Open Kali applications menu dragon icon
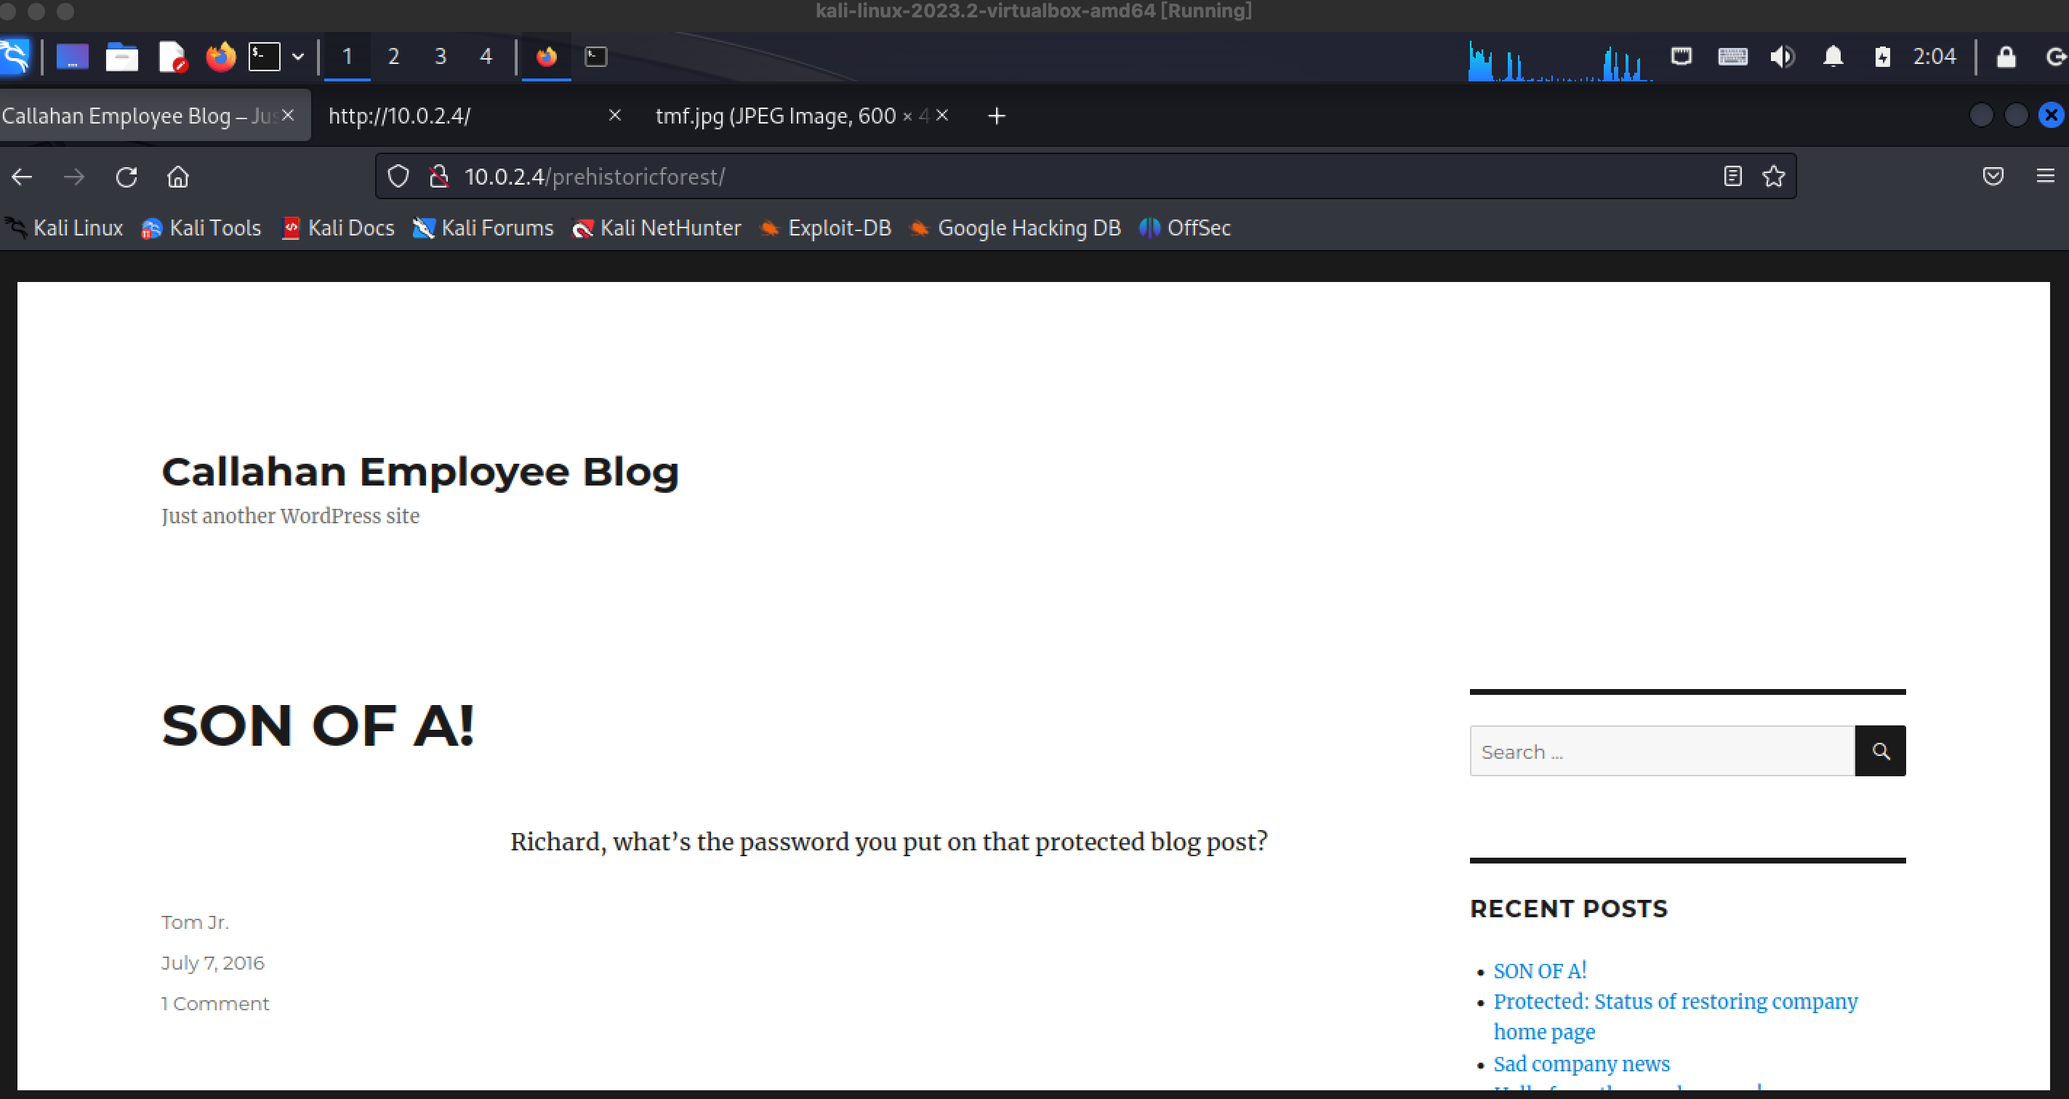The height and width of the screenshot is (1099, 2069). point(15,57)
